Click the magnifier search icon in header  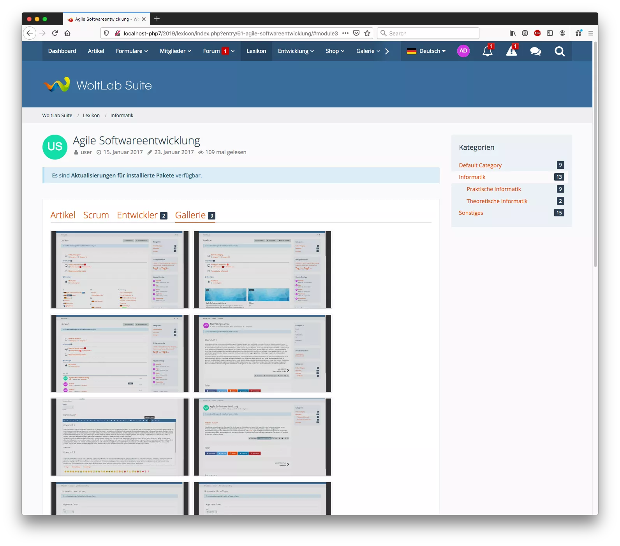click(x=560, y=51)
